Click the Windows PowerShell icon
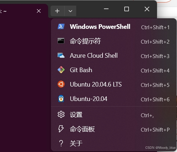 tap(61, 26)
